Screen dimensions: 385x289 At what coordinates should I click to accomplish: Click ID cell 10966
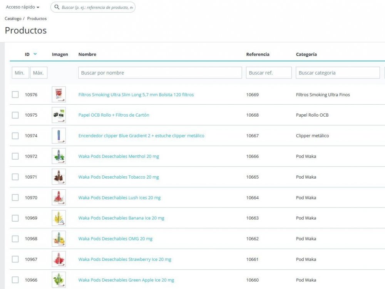31,280
